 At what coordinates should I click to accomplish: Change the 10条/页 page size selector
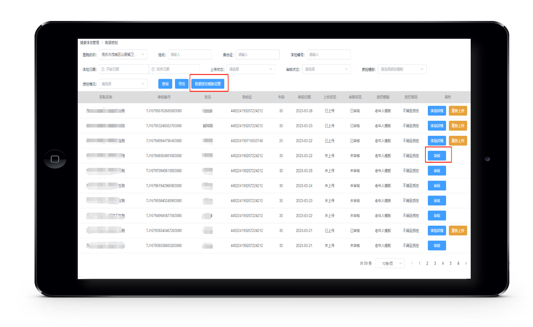[390, 263]
